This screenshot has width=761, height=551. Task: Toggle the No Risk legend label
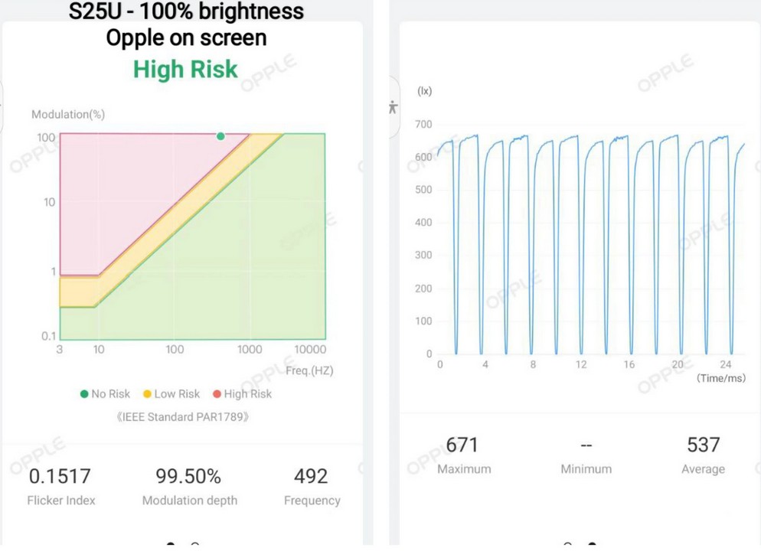tap(110, 394)
